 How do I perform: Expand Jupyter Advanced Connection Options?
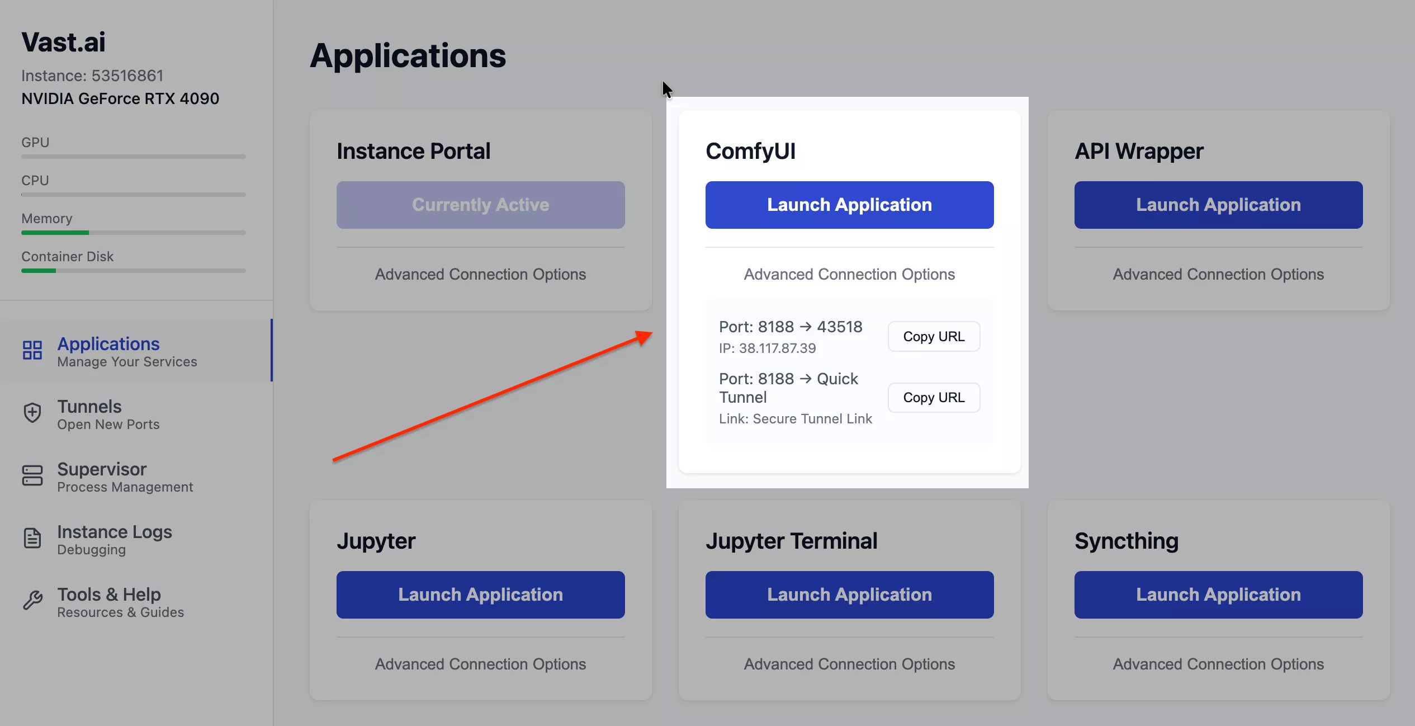pos(480,664)
